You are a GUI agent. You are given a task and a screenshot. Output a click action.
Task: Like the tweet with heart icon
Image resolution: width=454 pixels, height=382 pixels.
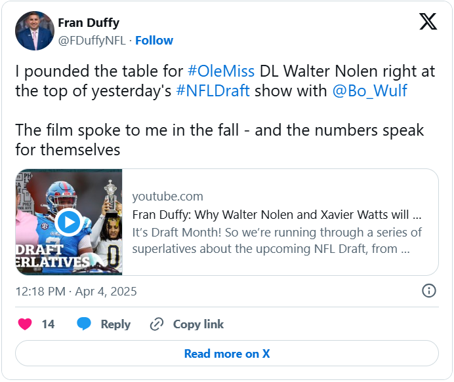tap(25, 324)
